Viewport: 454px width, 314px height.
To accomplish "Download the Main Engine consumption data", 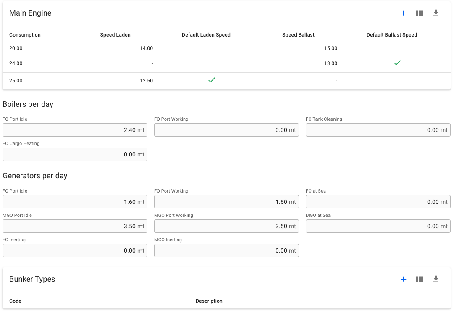I will pyautogui.click(x=436, y=13).
